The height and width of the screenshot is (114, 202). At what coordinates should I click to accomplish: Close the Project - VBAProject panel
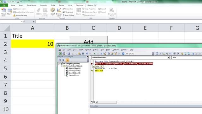coord(87,57)
